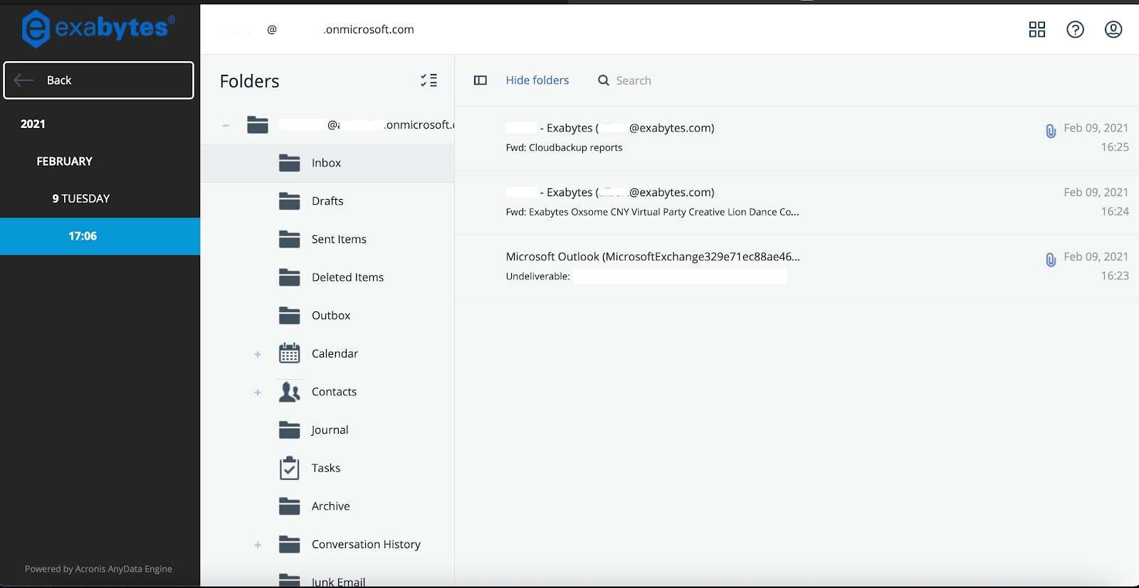Click the mailbox address in the header bar
1139x588 pixels.
(317, 29)
